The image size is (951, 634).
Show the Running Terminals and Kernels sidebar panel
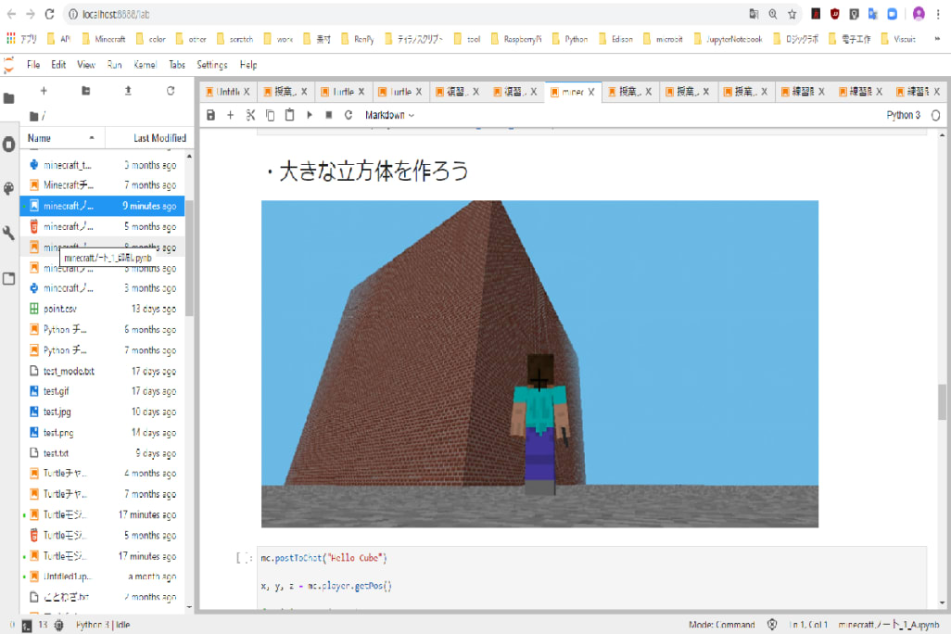(x=9, y=144)
